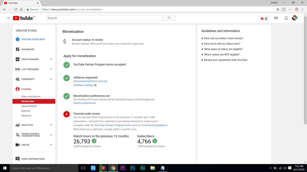
Task: Click the upload video camera icon
Action: [276, 18]
